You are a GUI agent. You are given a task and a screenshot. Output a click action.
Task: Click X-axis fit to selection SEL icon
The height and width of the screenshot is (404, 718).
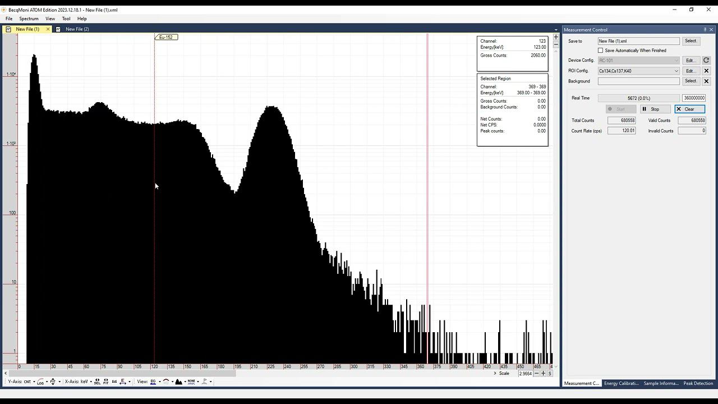click(x=97, y=382)
